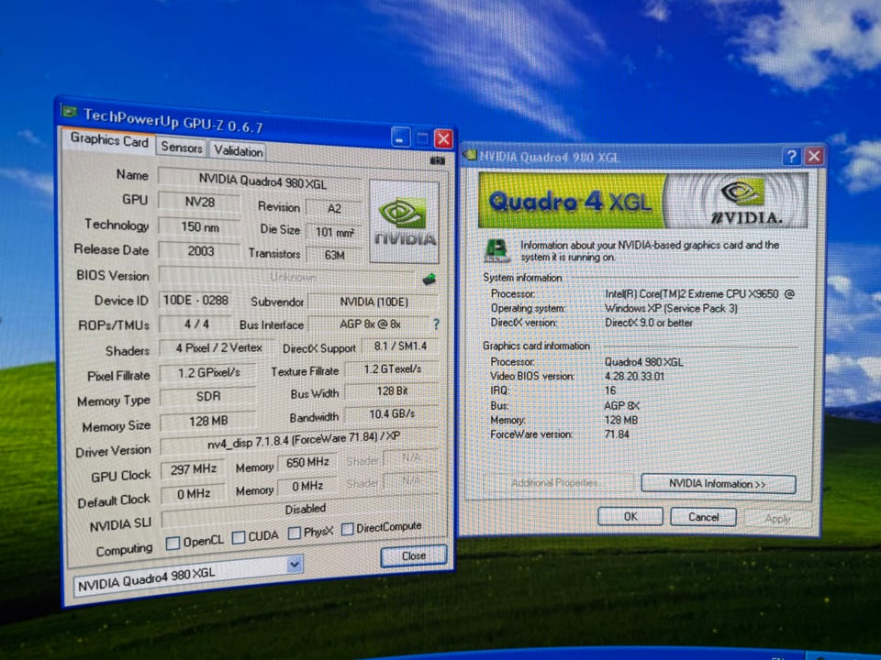Image resolution: width=881 pixels, height=660 pixels.
Task: Click the Bus Interface question mark
Action: 436,324
